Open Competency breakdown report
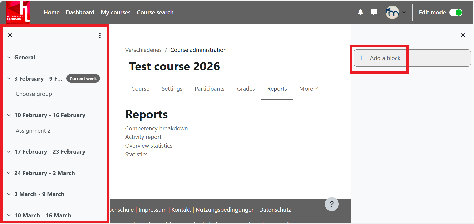 pyautogui.click(x=156, y=129)
